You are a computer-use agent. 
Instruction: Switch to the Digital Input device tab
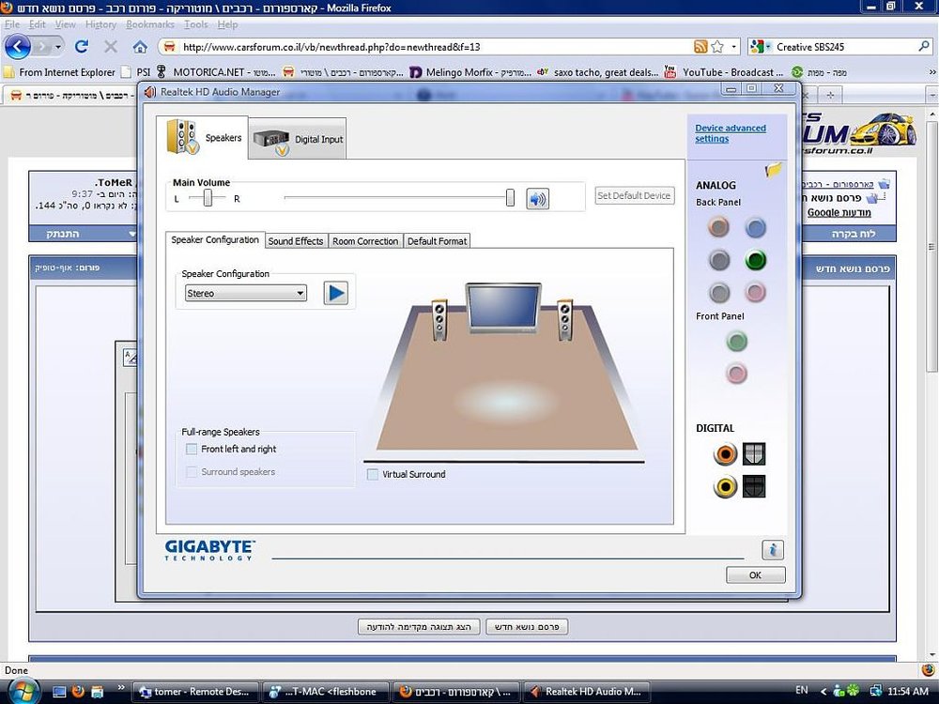coord(298,139)
